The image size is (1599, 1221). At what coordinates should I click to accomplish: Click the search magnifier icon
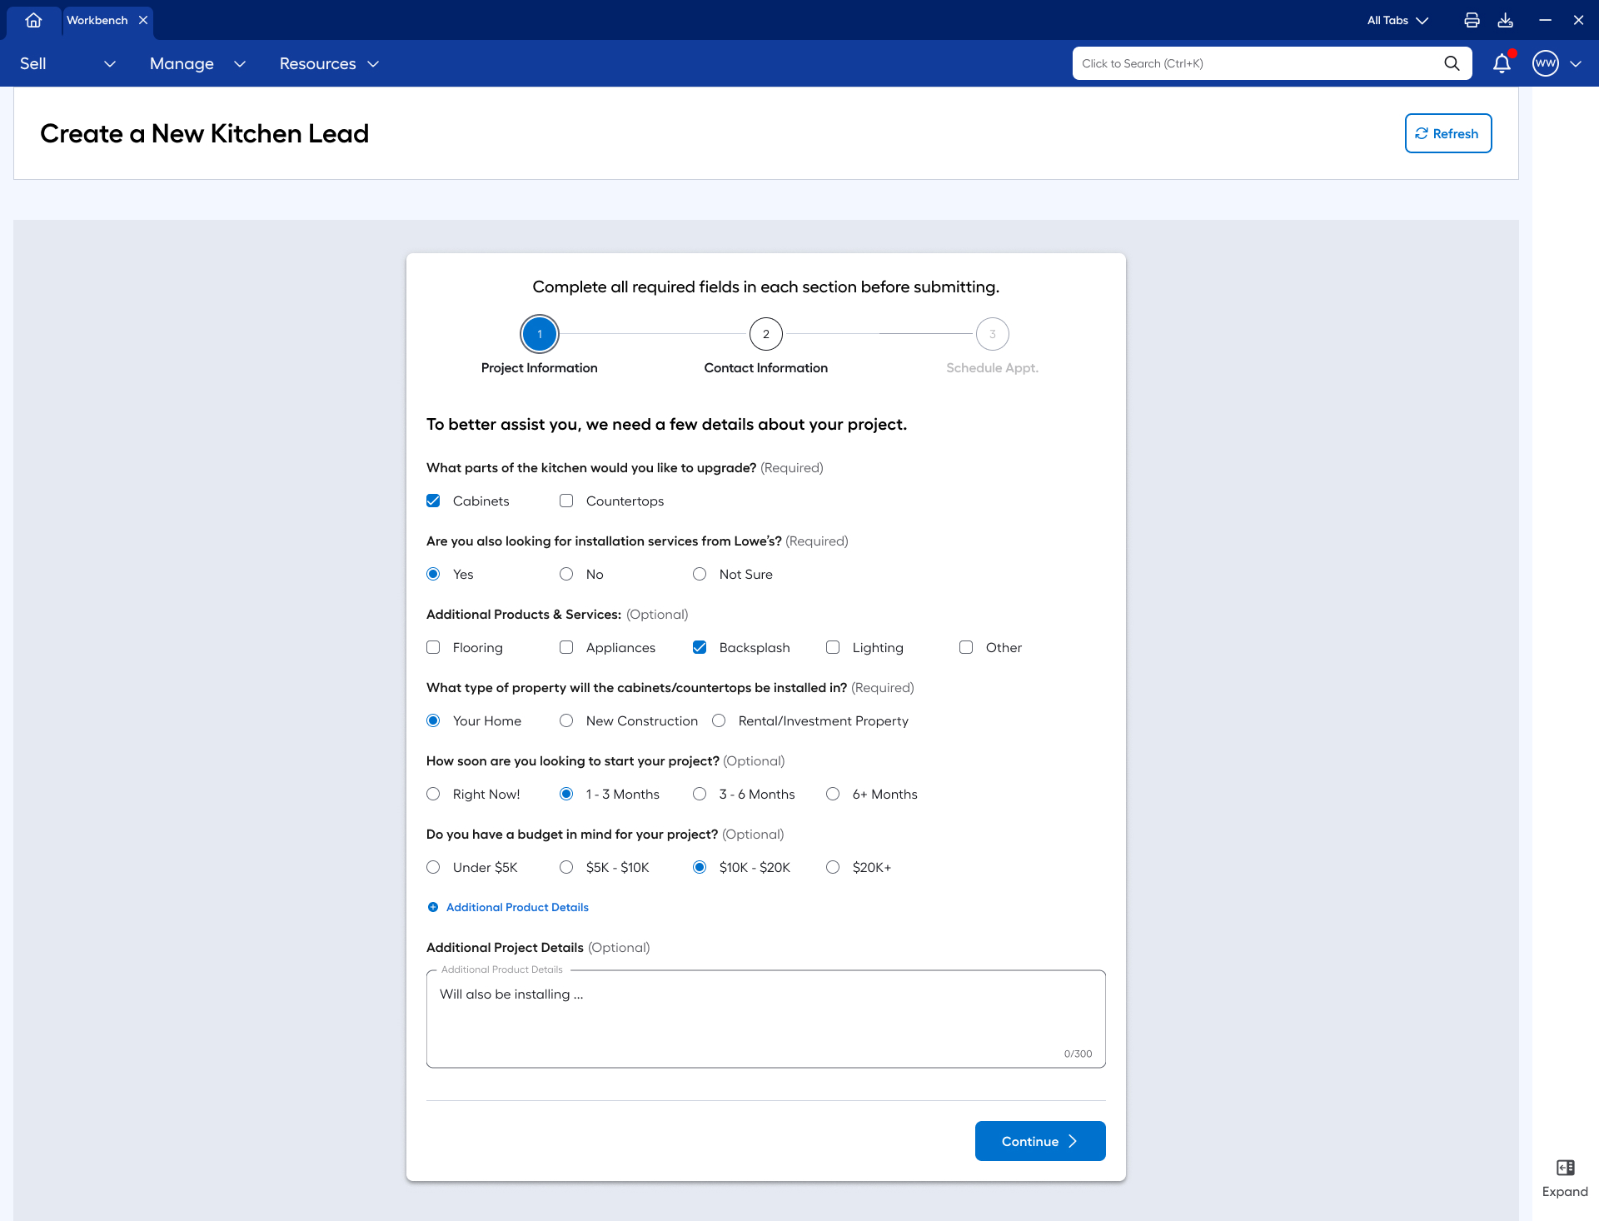(x=1452, y=63)
